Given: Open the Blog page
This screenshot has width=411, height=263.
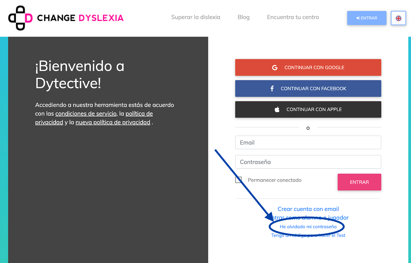Looking at the screenshot, I should 244,17.
